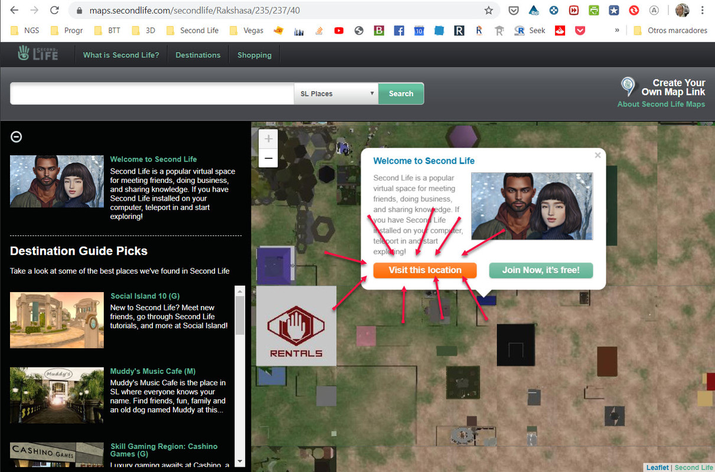
Task: Open the Shopping menu item
Action: point(254,55)
